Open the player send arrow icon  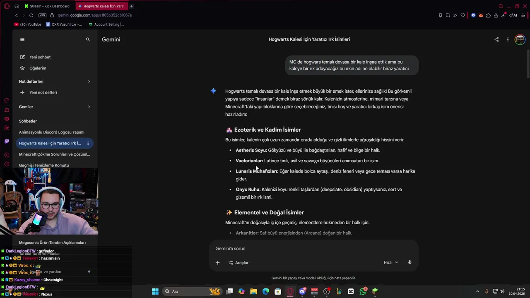point(455,15)
